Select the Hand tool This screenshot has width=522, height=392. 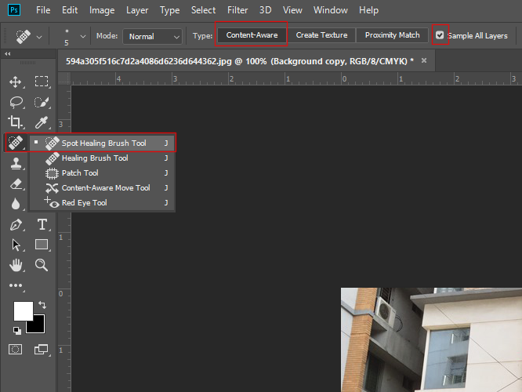point(16,265)
